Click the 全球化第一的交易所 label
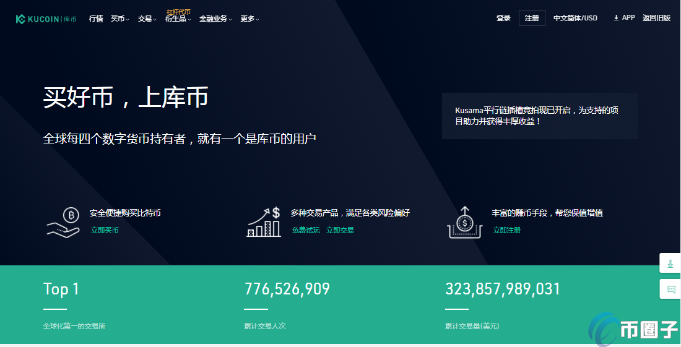The width and height of the screenshot is (681, 347). (x=74, y=326)
